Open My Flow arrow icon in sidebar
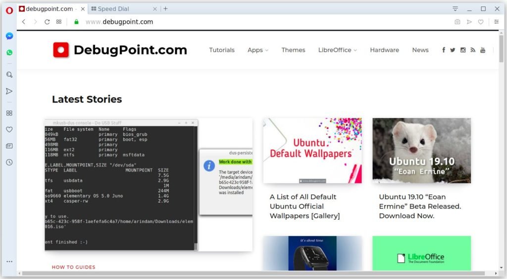Screen dimensions: 507x279 [x=9, y=91]
